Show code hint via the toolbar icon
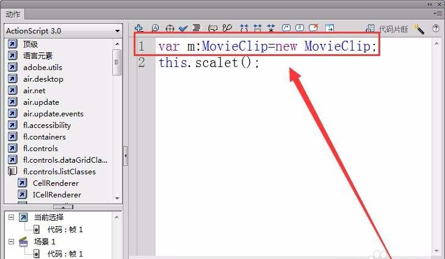Screen dimensions: 445x259 point(212,28)
